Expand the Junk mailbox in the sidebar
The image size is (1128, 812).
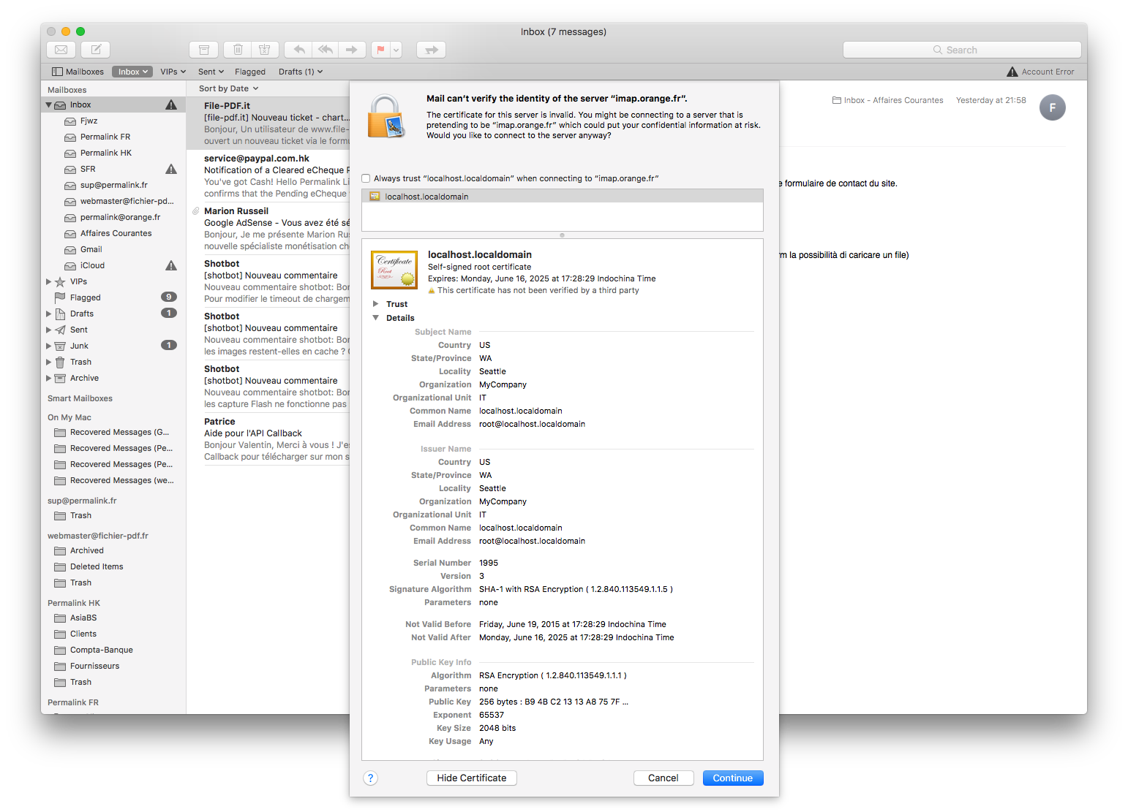(49, 346)
